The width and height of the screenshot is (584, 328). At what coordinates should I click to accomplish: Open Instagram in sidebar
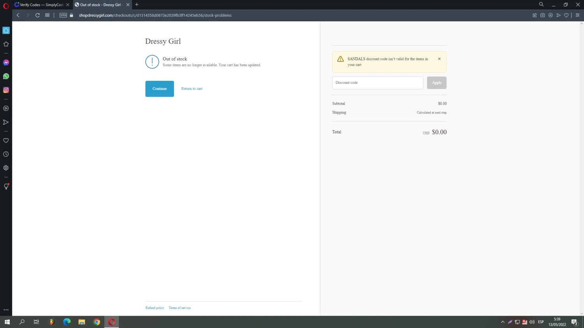click(6, 90)
